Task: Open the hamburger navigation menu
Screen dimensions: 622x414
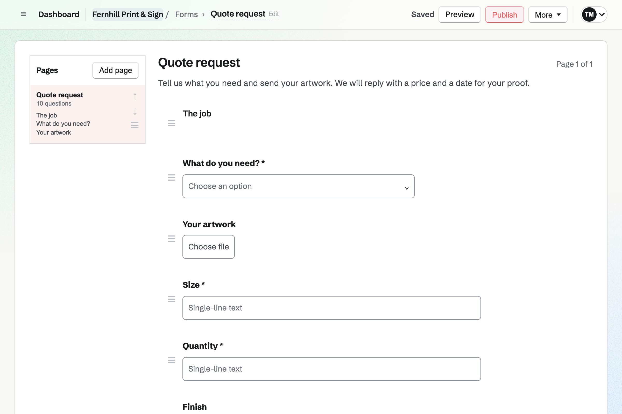Action: [23, 14]
